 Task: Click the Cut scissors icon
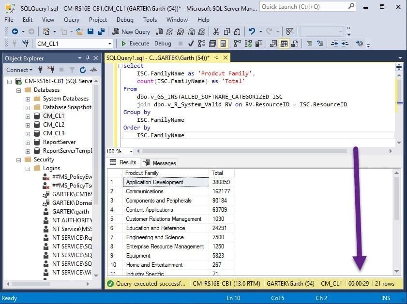pyautogui.click(x=216, y=31)
